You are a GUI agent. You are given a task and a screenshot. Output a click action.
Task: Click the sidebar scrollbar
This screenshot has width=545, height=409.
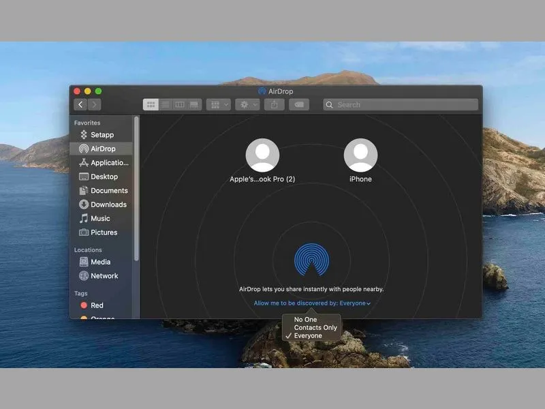click(136, 189)
